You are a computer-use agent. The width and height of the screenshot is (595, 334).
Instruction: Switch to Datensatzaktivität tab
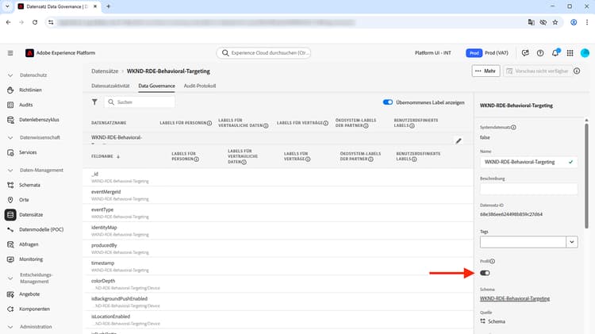pyautogui.click(x=110, y=86)
